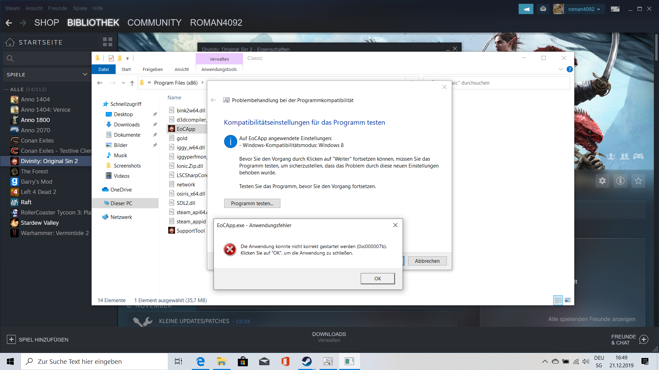Click the Steam library grid view icon

click(x=107, y=42)
